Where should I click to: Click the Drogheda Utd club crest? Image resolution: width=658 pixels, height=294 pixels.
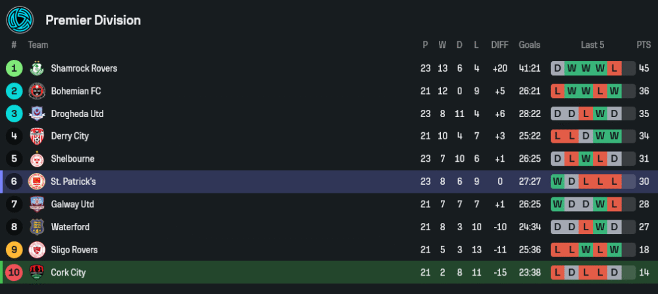36,114
